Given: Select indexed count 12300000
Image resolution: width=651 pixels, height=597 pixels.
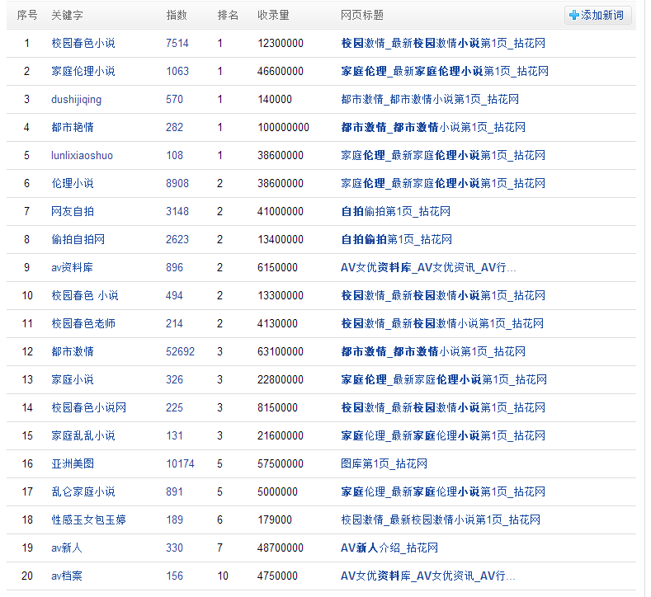Looking at the screenshot, I should pyautogui.click(x=281, y=43).
